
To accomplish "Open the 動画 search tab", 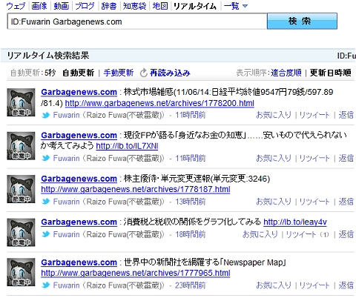I will pyautogui.click(x=61, y=6).
